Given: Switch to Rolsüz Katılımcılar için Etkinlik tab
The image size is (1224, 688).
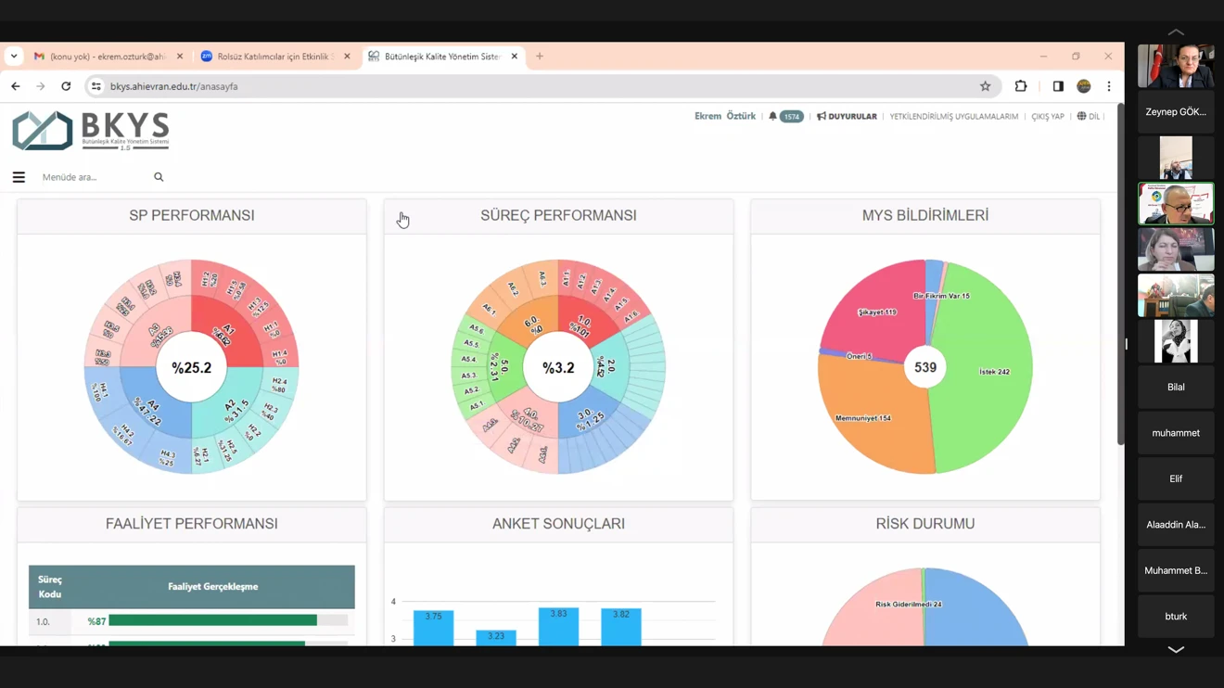Looking at the screenshot, I should click(x=274, y=57).
